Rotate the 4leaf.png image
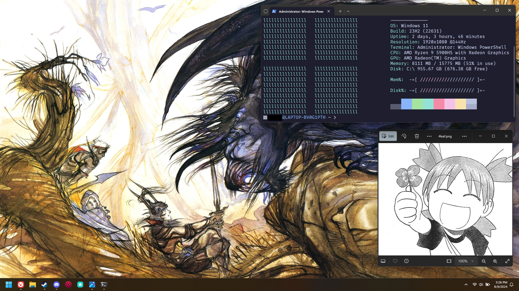 tap(404, 136)
